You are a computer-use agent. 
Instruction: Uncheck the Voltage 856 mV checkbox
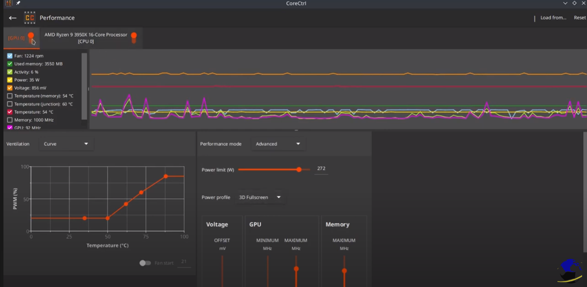(10, 88)
